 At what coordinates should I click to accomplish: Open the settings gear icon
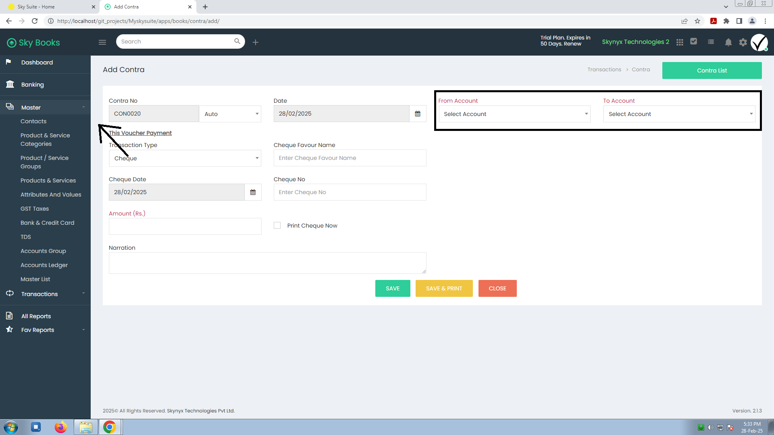coord(743,42)
